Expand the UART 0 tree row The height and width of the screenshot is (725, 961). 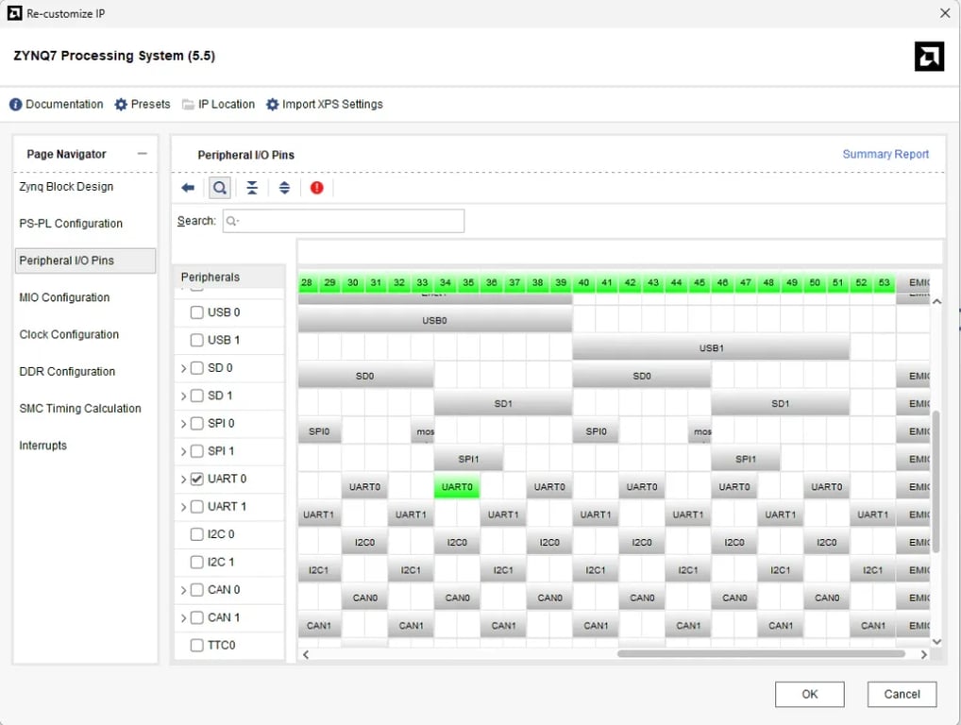pos(183,480)
